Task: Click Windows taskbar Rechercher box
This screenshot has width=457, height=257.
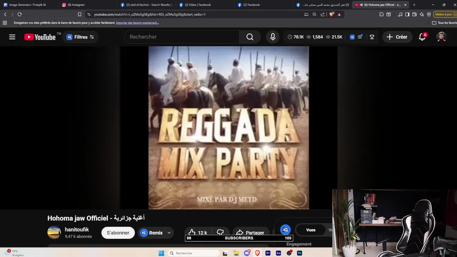Action: click(193, 253)
